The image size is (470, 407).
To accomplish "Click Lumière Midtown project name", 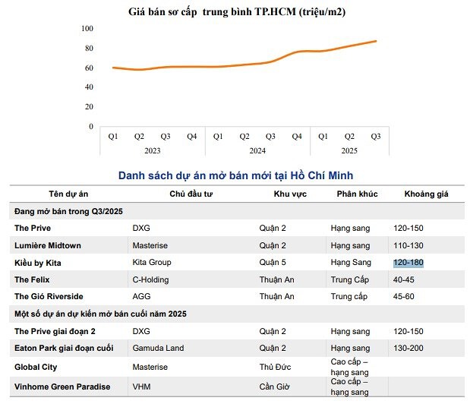I will (x=48, y=245).
